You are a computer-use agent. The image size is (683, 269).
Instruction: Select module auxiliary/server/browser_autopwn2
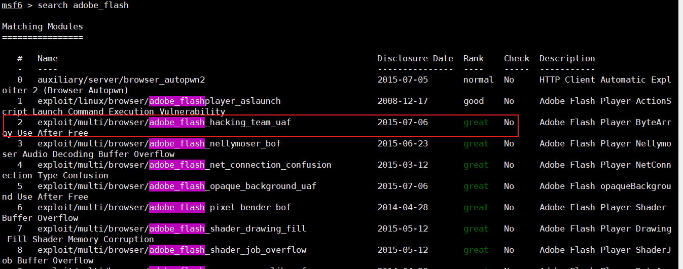click(121, 80)
